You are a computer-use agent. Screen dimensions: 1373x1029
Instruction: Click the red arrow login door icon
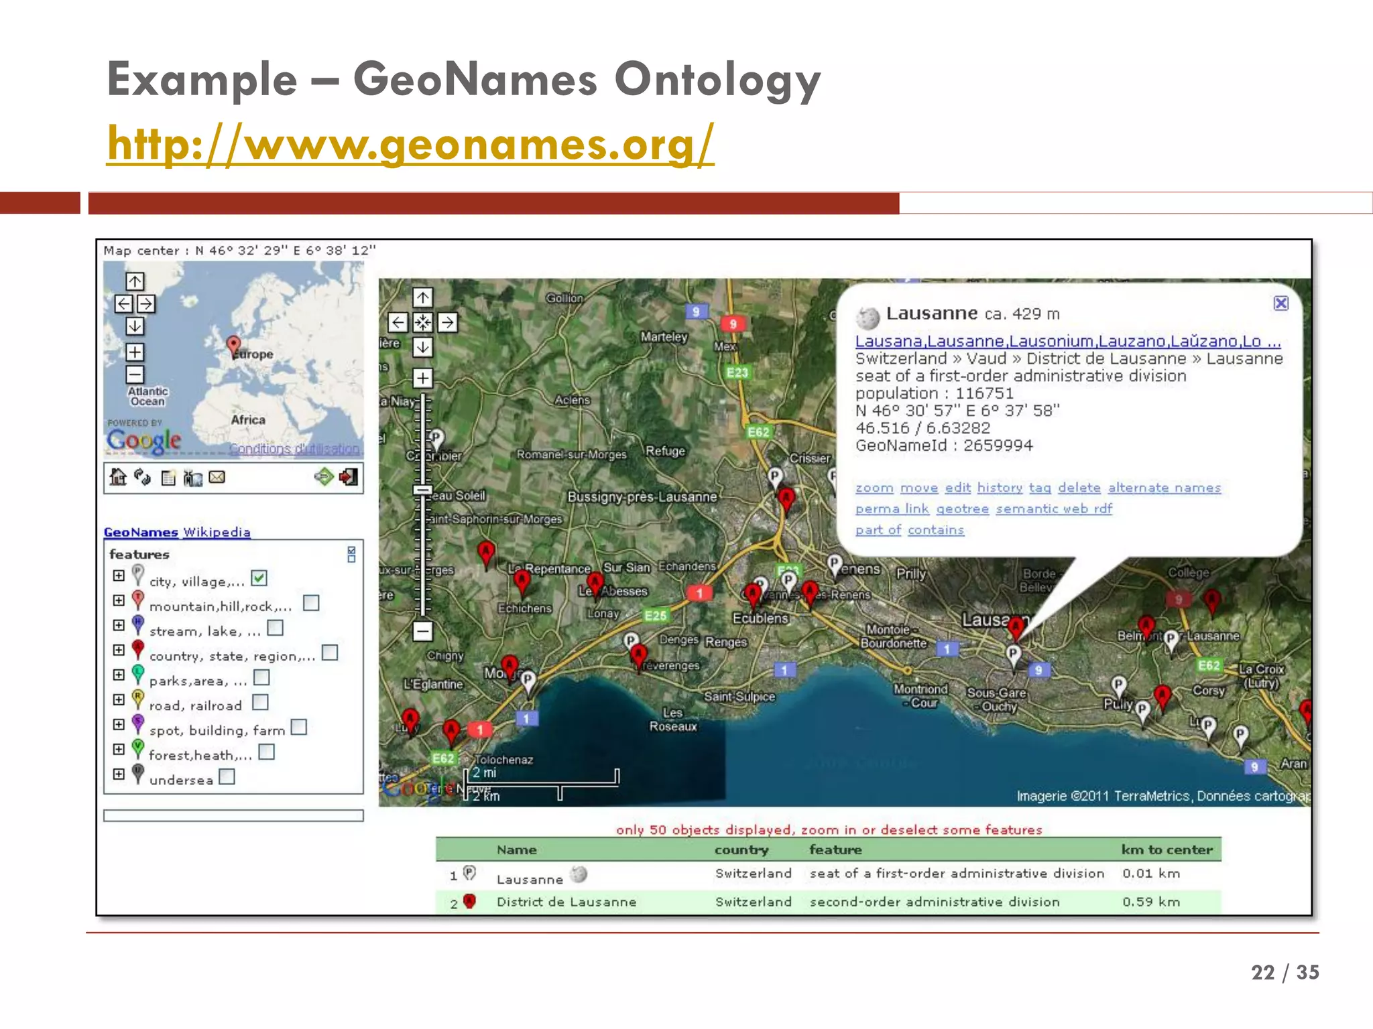pos(349,477)
